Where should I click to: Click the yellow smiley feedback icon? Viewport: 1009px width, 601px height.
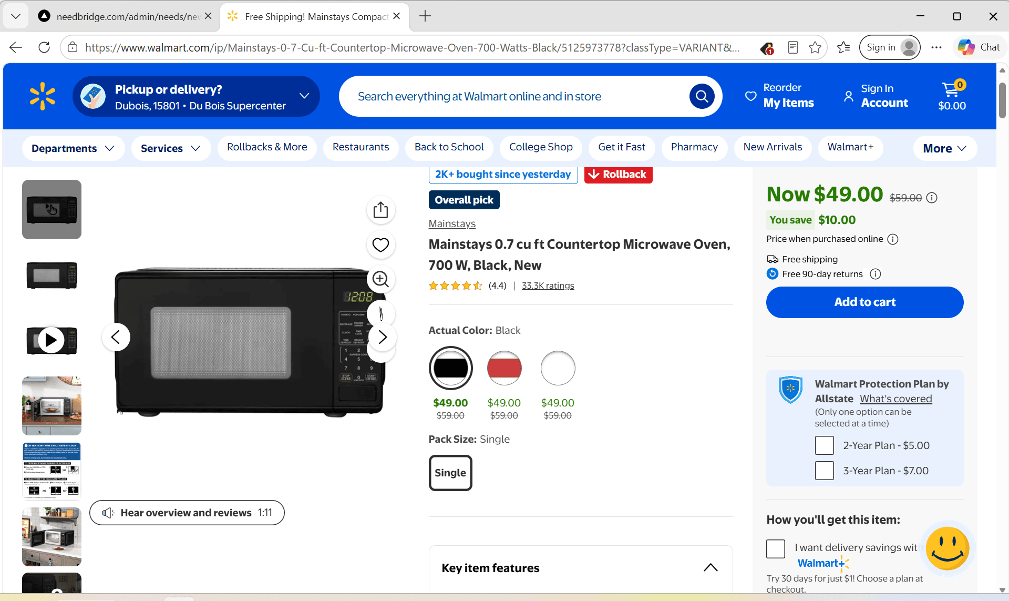click(948, 548)
